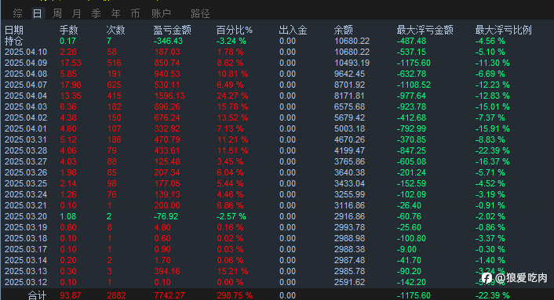
Task: Select the 2025.03.13 date row
Action: pos(26,271)
